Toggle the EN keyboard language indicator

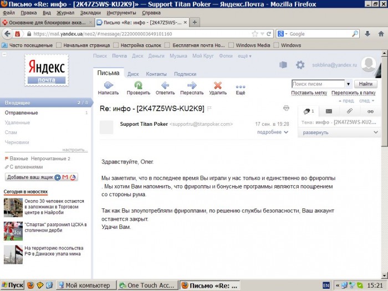(x=326, y=285)
